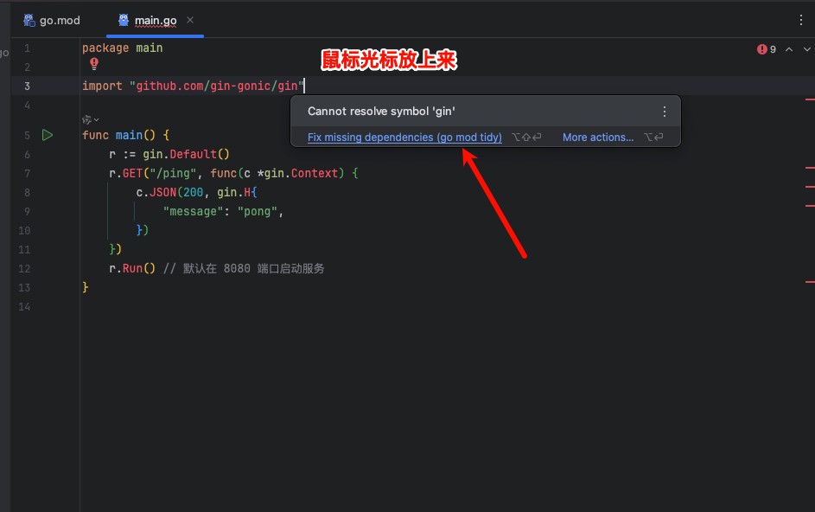Click c.JSON(200 on line 8
This screenshot has width=815, height=512.
point(169,193)
